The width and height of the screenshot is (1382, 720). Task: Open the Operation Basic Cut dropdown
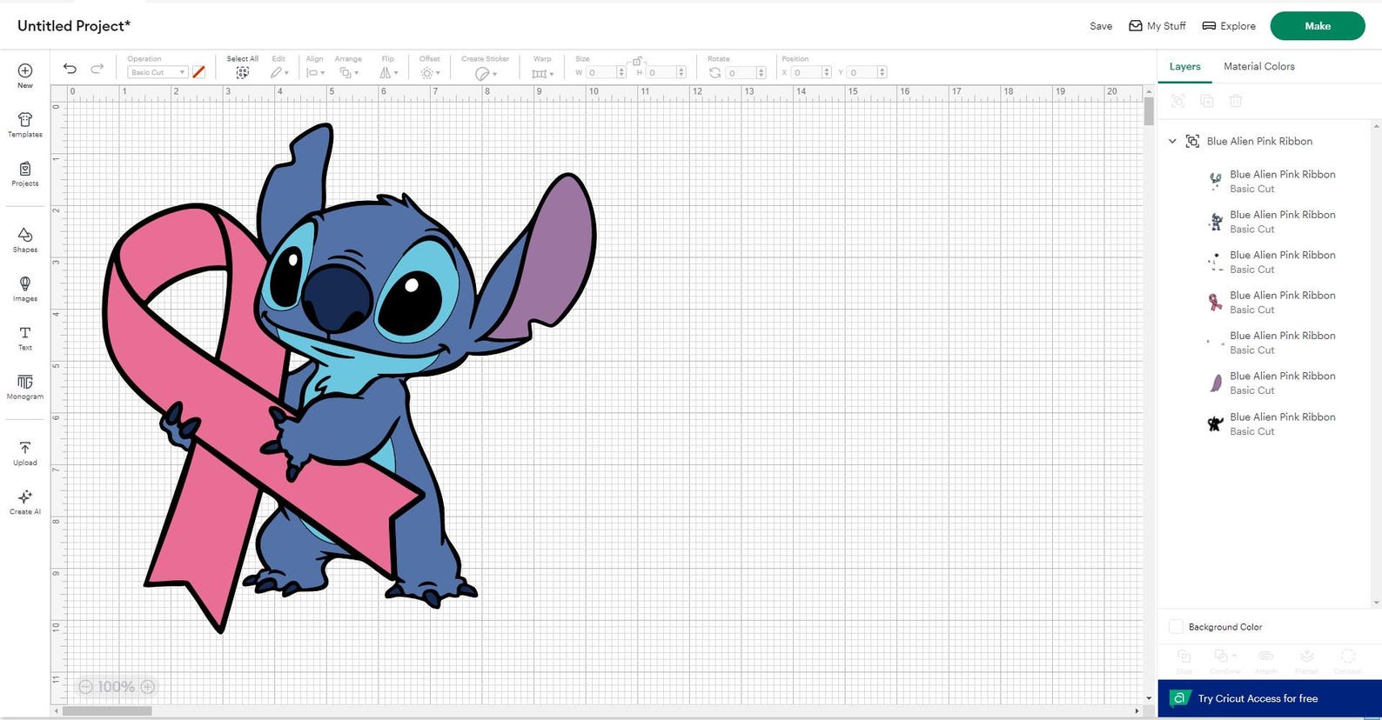158,73
